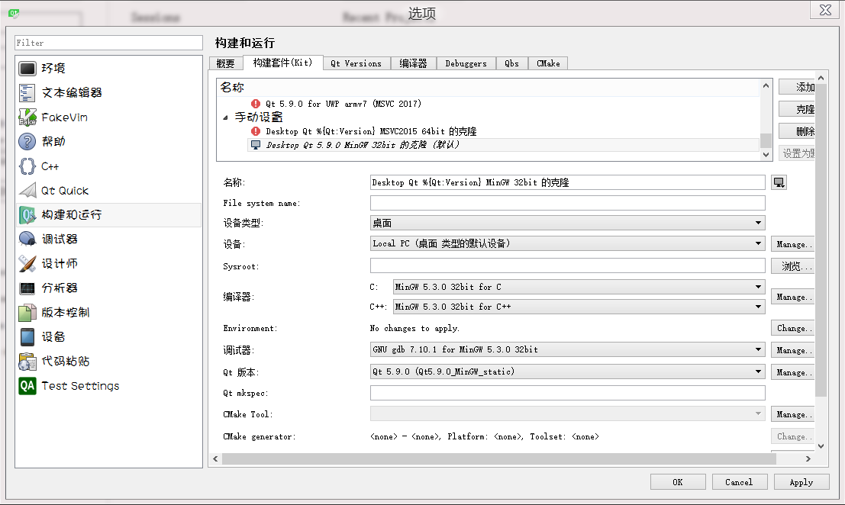The height and width of the screenshot is (505, 845).
Task: Switch to the Debuggers tab
Action: point(466,63)
